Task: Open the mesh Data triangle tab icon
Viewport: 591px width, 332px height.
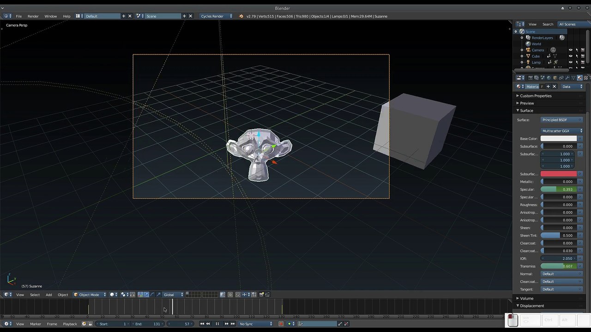Action: tap(573, 77)
